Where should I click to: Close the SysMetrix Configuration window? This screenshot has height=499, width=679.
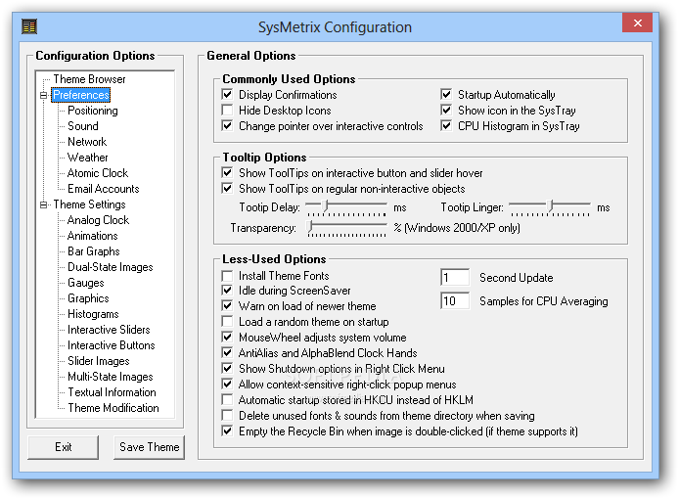tap(637, 23)
